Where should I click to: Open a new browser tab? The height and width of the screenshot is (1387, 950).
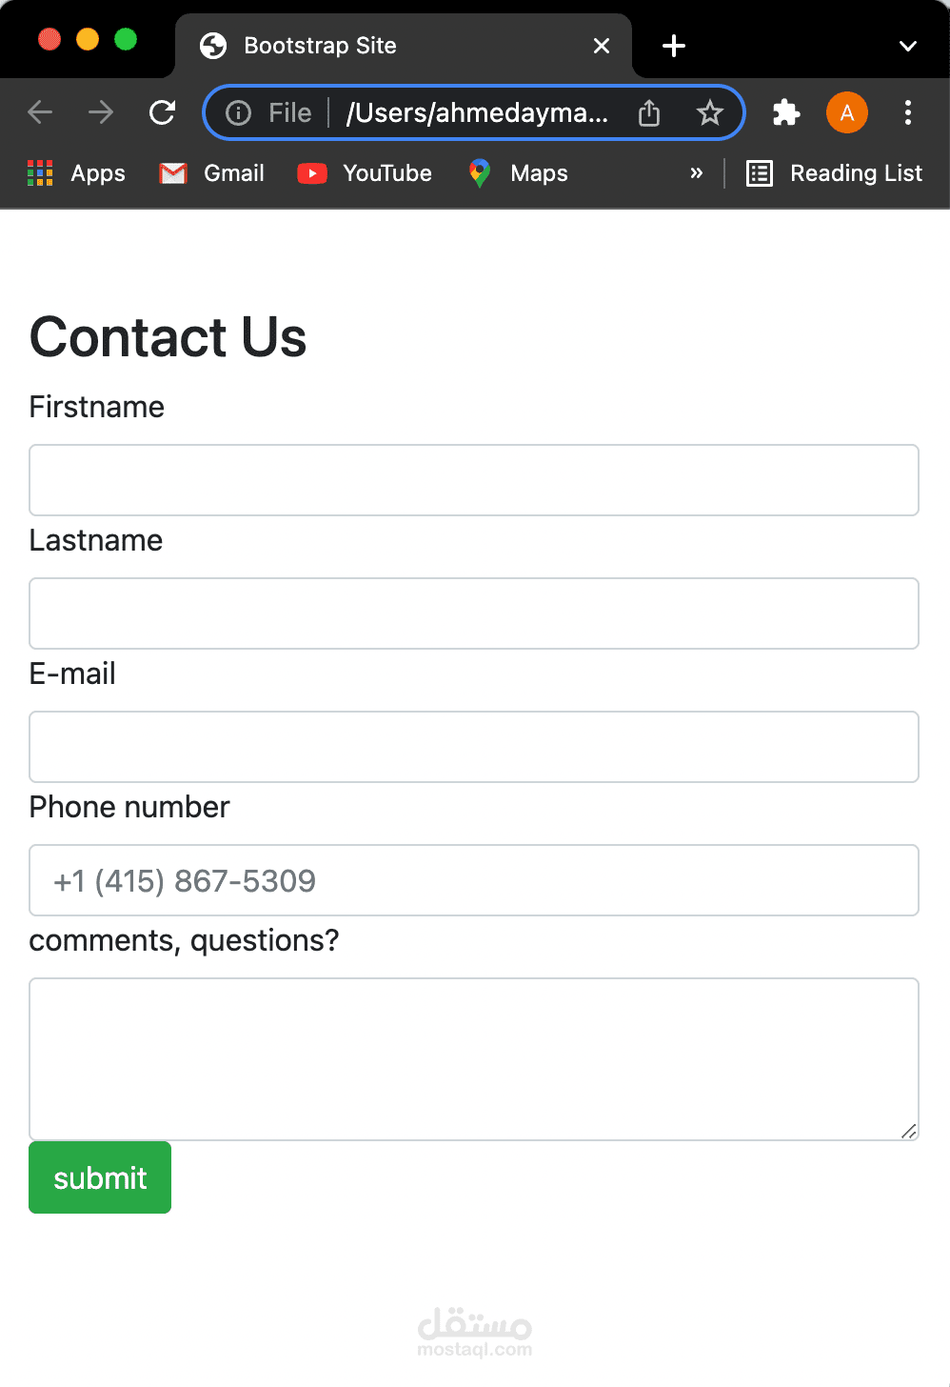[x=673, y=45]
